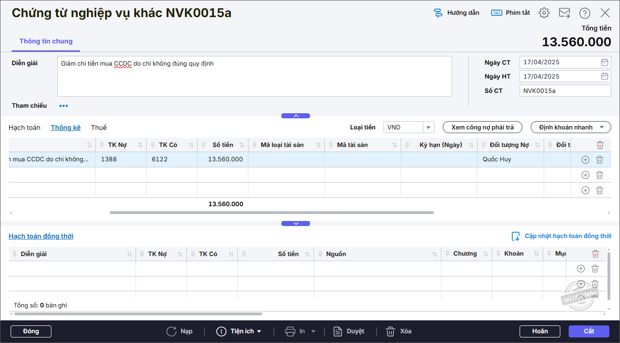Click the Xem công nợ phải trả button
Screen dimensions: 620x343
482,128
